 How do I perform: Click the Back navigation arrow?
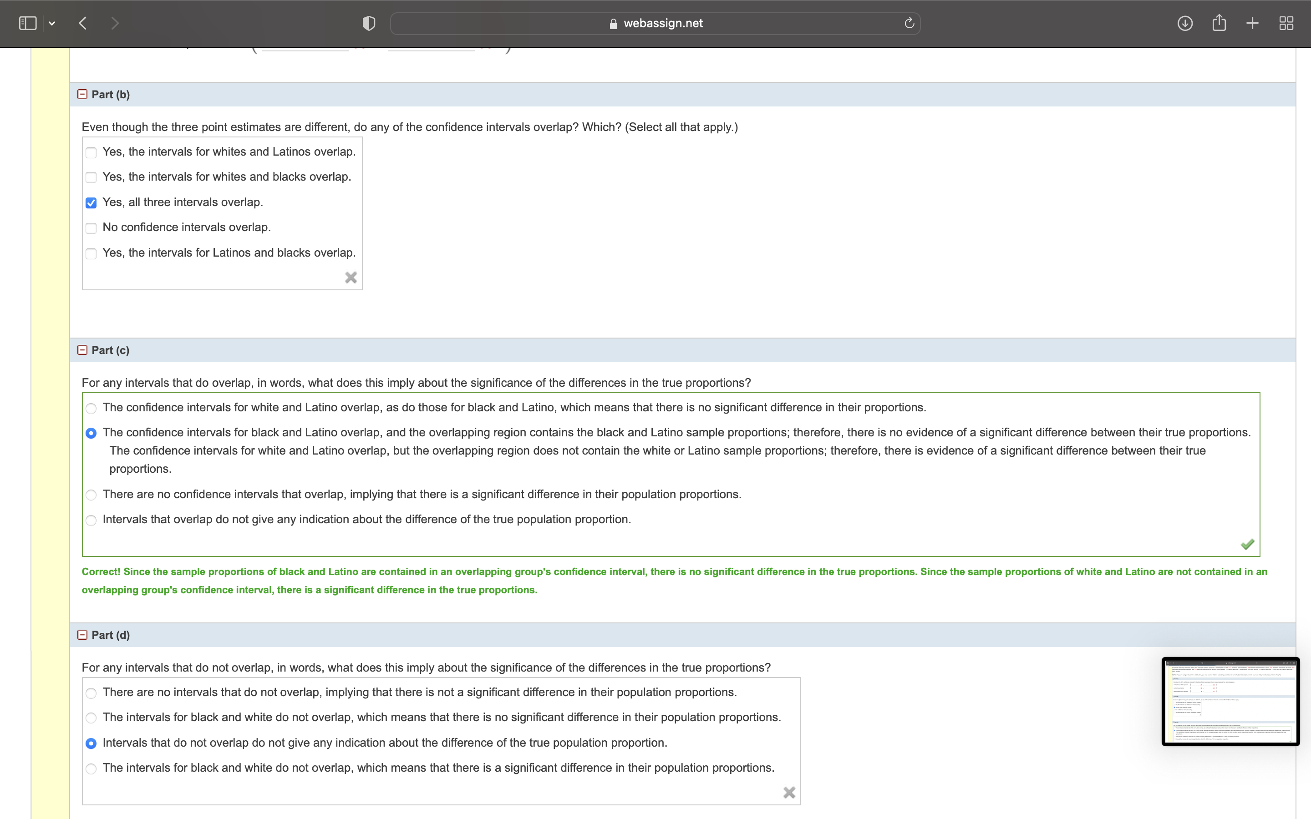pyautogui.click(x=83, y=23)
